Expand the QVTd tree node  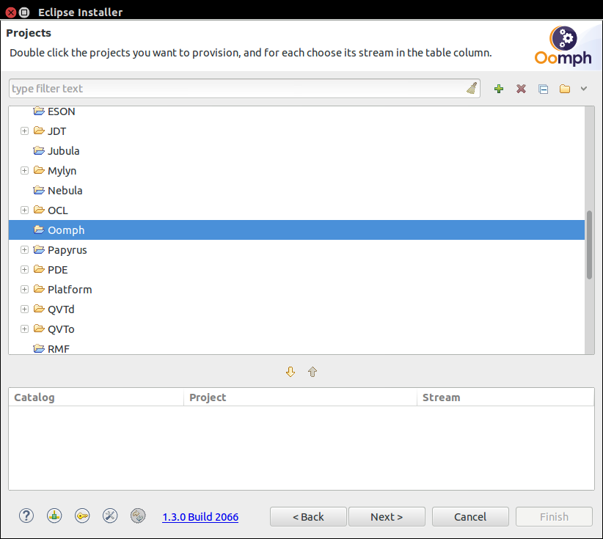24,309
